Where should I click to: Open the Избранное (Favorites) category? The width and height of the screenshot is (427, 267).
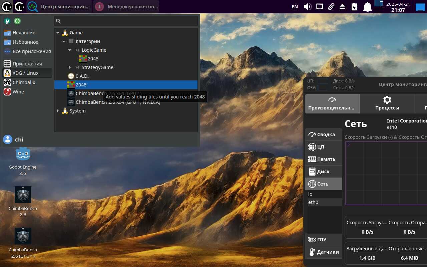tap(27, 42)
